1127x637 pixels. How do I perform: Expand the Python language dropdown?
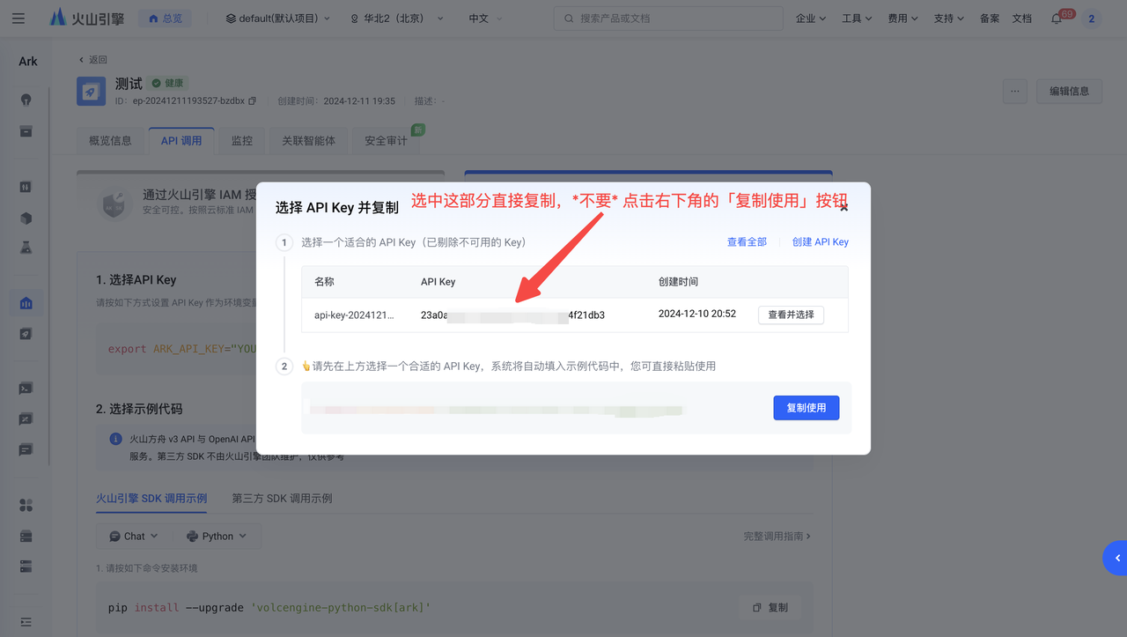coord(217,536)
